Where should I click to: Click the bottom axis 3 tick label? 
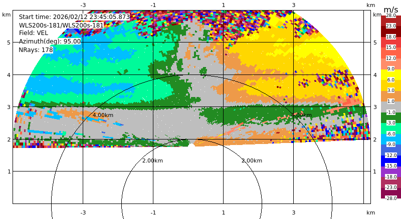pyautogui.click(x=294, y=212)
